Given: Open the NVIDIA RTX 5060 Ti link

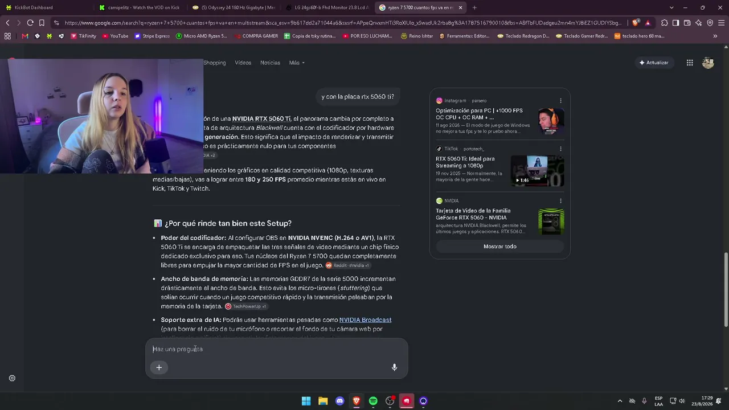Looking at the screenshot, I should (x=261, y=118).
